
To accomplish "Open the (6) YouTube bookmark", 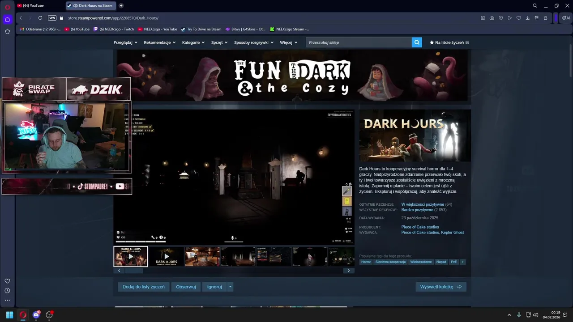I will [77, 29].
